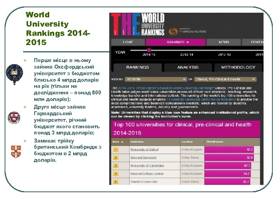
Task: Open the 13 carefully calibrated performance indicators link
Action: pos(201,99)
